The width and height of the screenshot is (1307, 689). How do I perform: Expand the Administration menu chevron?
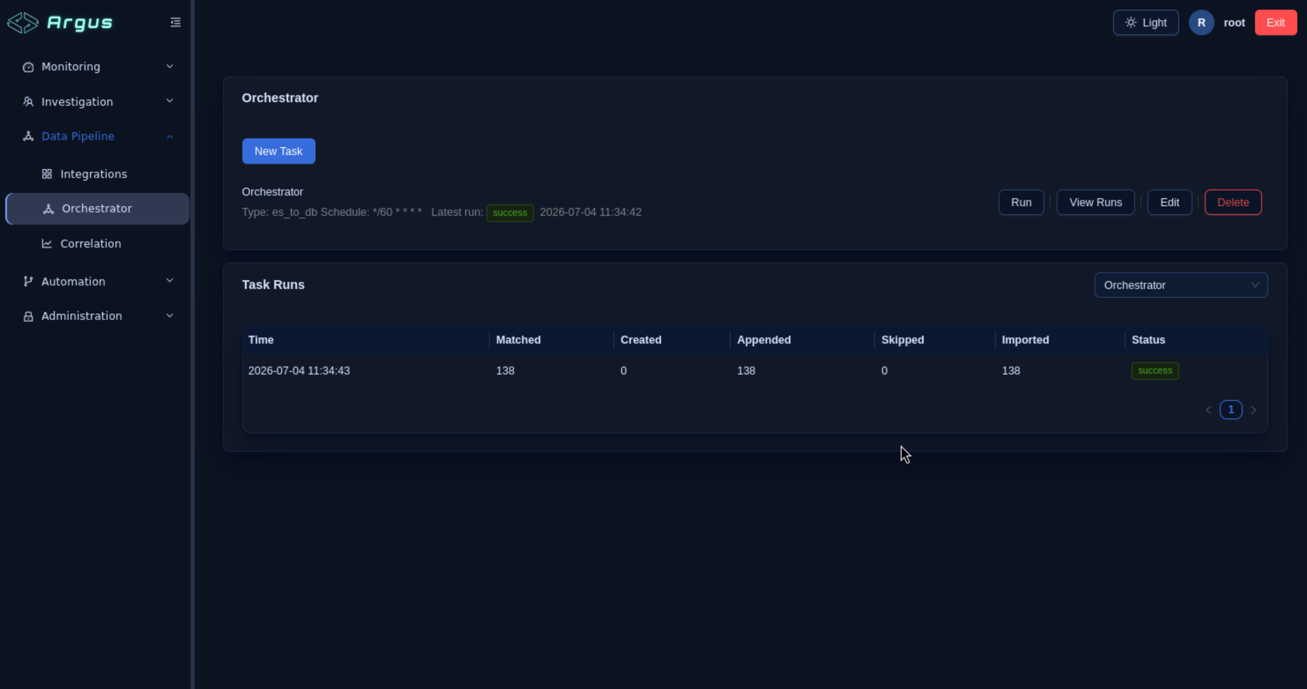click(170, 315)
